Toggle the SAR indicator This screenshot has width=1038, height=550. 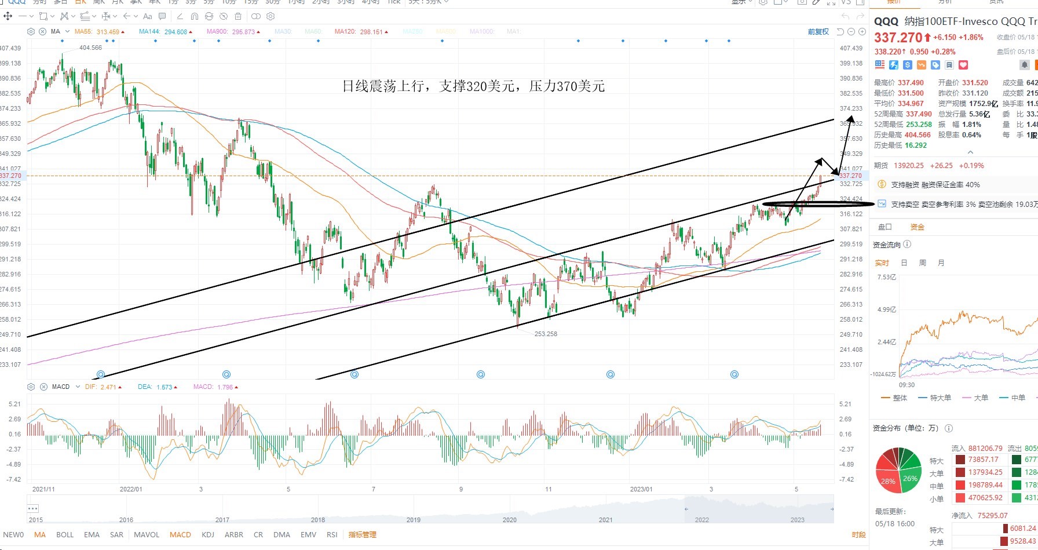116,535
